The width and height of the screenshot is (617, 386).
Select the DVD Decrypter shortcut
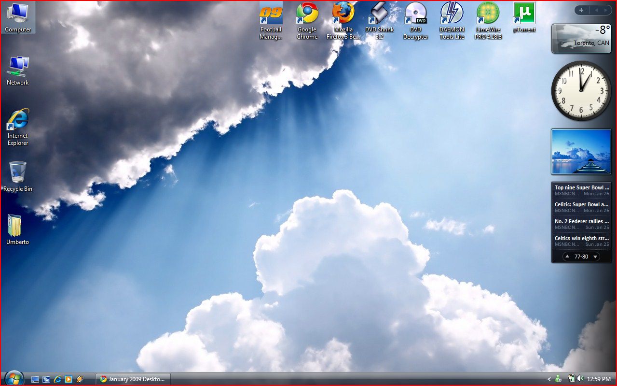click(416, 21)
